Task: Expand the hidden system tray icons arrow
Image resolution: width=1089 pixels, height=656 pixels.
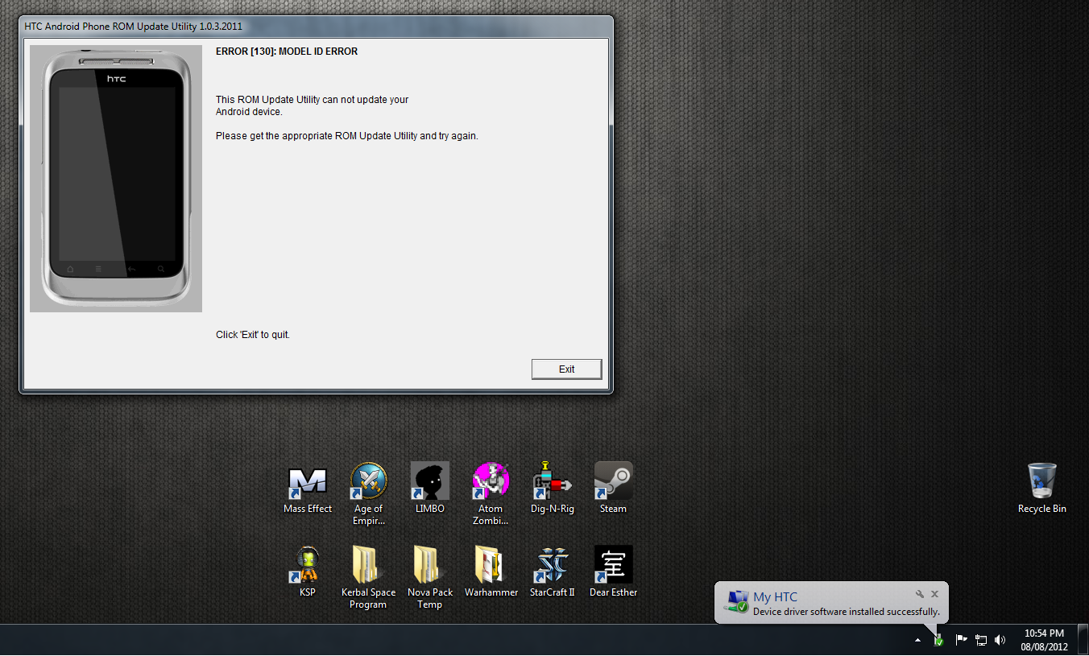Action: coord(917,640)
